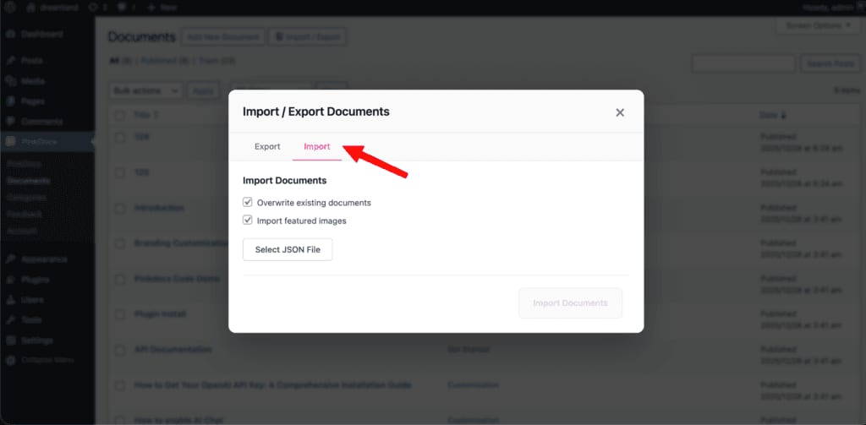Open the Plugins icon in sidebar
Viewport: 866px width, 425px height.
[x=10, y=280]
